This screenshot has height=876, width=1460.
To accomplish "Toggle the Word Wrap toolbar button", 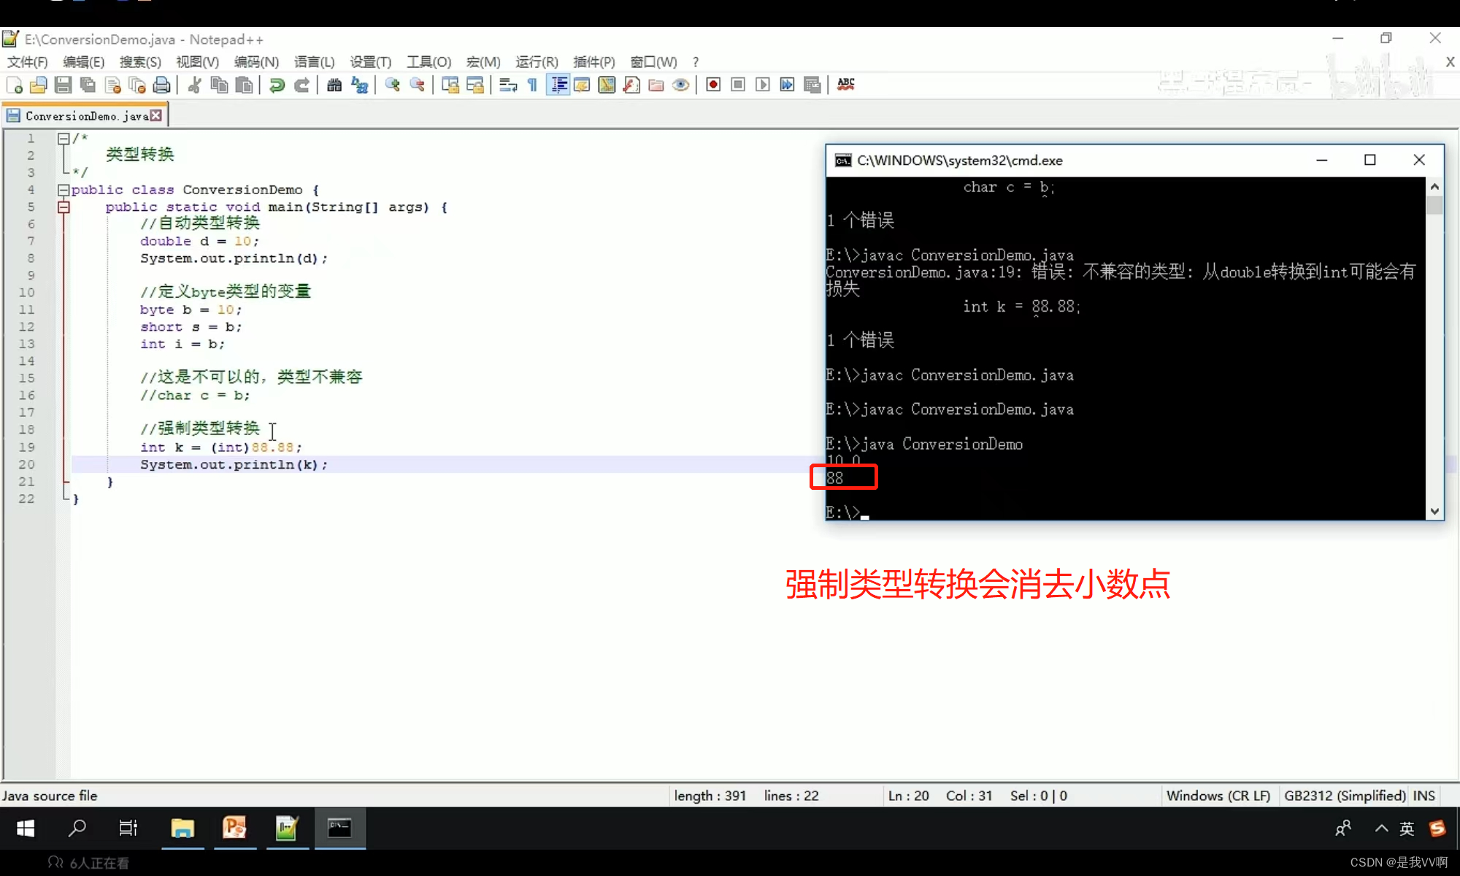I will 508,85.
